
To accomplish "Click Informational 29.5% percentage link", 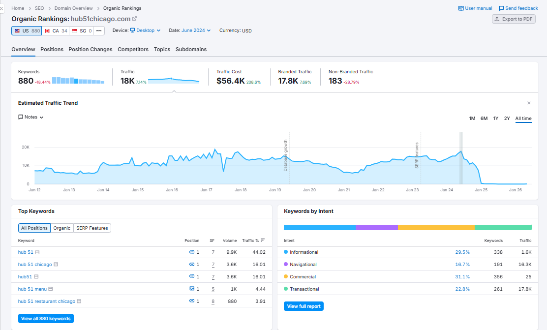I will pyautogui.click(x=462, y=252).
